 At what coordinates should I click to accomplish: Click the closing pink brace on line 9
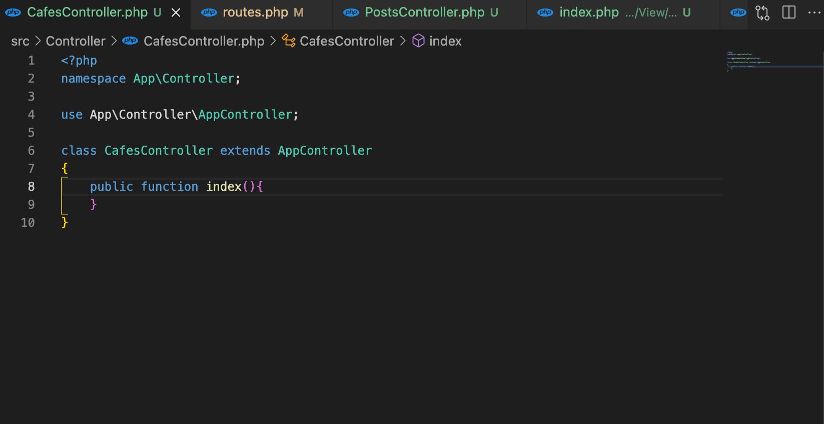click(94, 204)
